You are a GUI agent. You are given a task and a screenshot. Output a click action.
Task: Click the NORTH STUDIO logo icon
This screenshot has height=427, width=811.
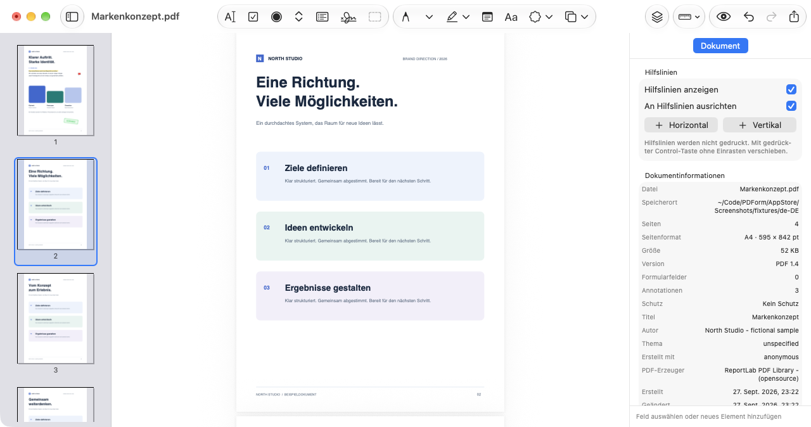(x=260, y=58)
